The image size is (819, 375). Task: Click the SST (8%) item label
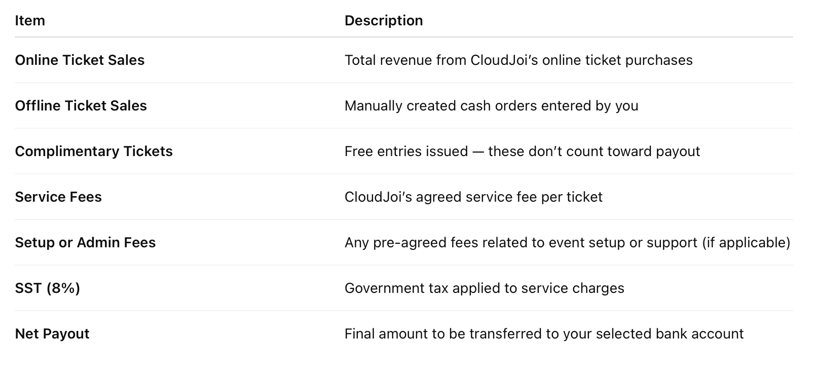(x=48, y=288)
